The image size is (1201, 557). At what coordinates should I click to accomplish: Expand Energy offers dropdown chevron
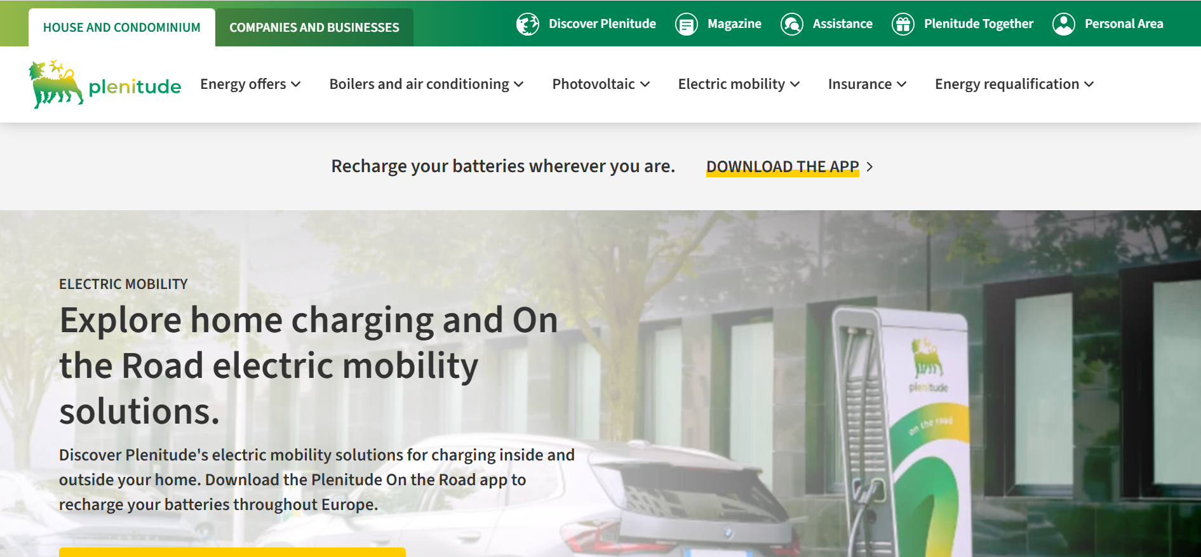coord(295,84)
